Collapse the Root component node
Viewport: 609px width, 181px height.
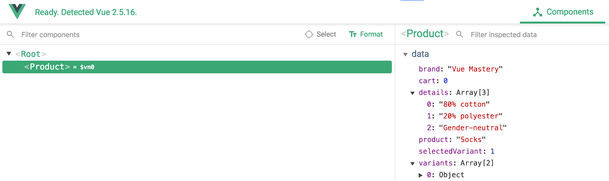(x=9, y=54)
